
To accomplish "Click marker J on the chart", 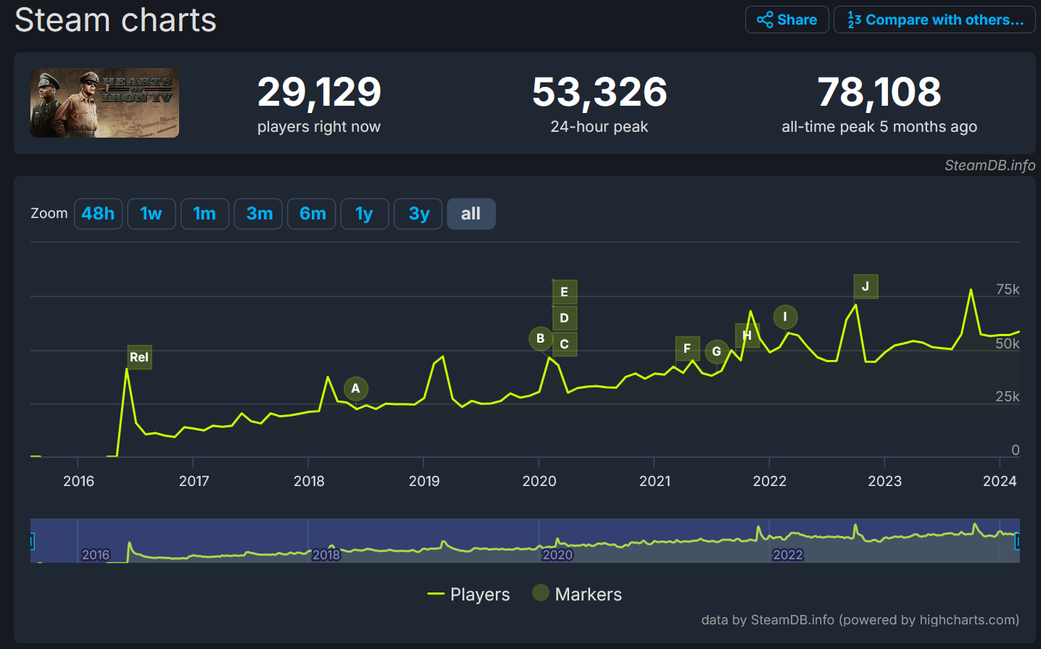I will pyautogui.click(x=866, y=286).
